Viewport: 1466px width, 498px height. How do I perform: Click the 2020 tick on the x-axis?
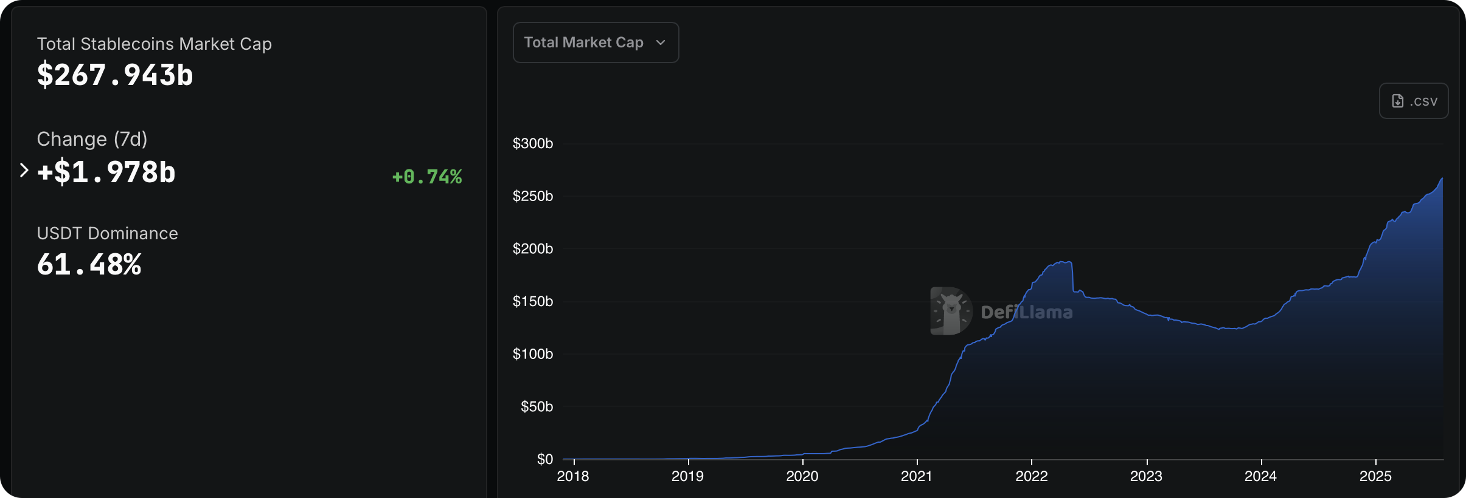coord(802,476)
